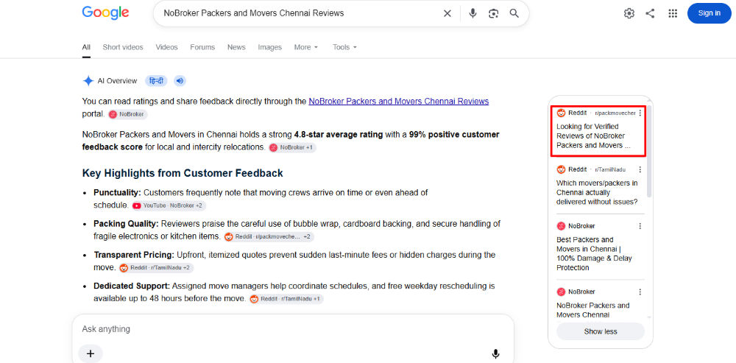736x363 pixels.
Task: Open Reddit r/packmoveche... +2 source chip
Action: (269, 236)
